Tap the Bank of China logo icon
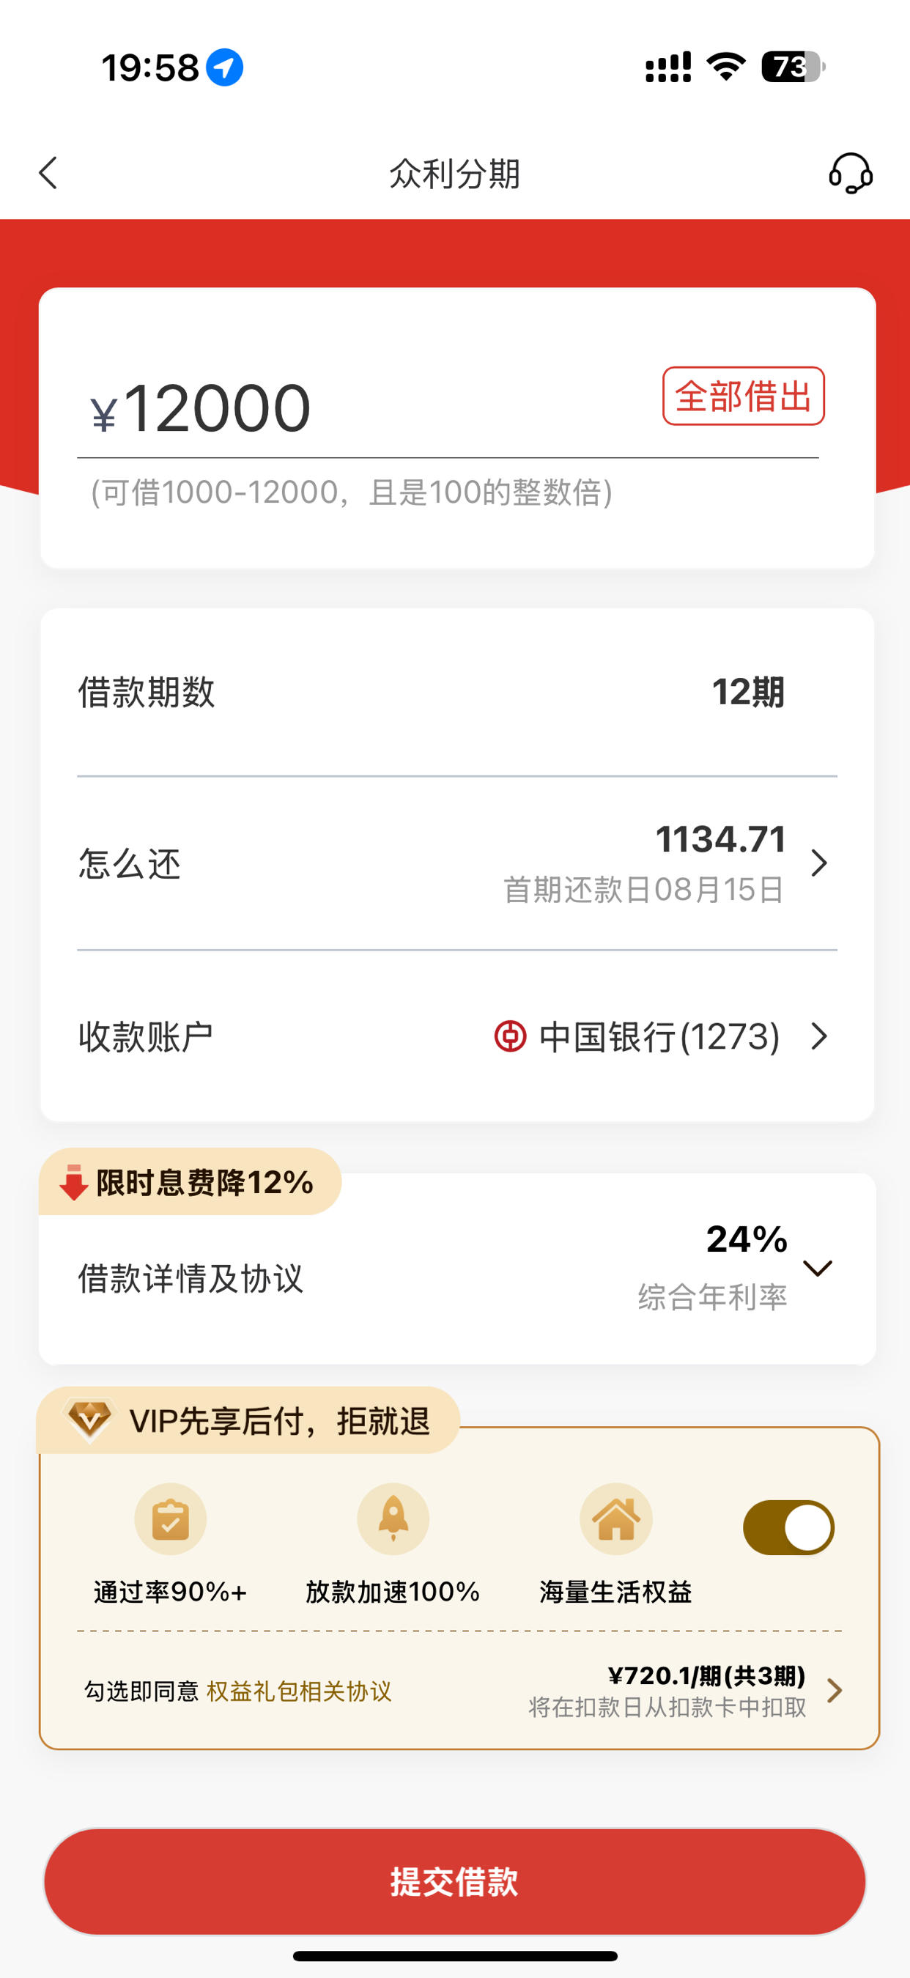 (x=510, y=1036)
